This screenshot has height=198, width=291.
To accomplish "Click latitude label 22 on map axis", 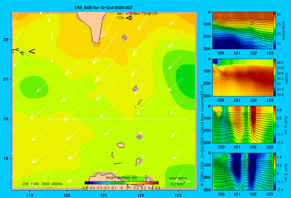I will click(x=6, y=40).
